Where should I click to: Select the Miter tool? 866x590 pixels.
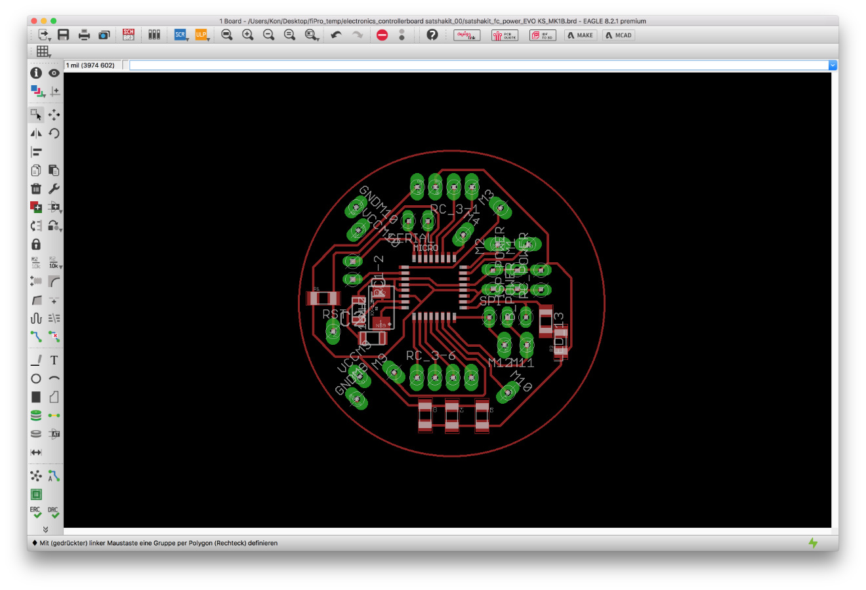click(54, 281)
